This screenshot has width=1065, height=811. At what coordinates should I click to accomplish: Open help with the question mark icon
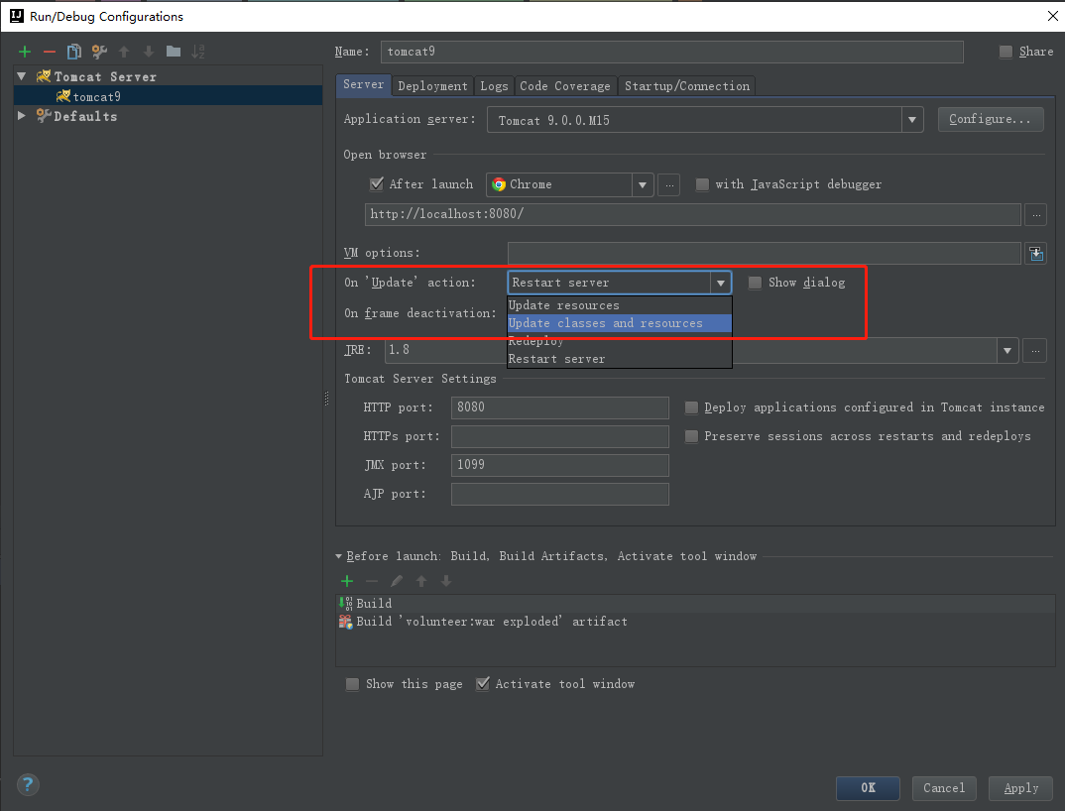coord(28,784)
